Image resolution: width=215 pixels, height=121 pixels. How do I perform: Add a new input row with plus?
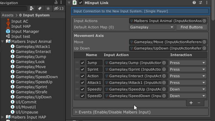191,103
